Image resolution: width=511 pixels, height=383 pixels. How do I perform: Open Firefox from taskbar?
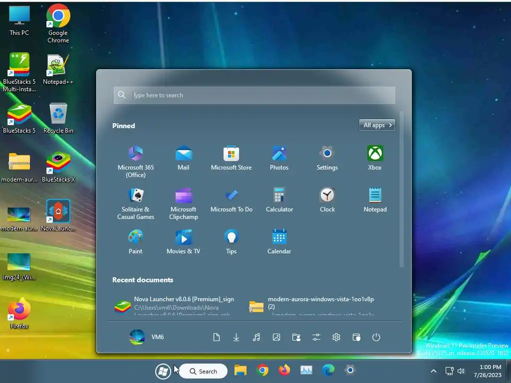tap(284, 371)
